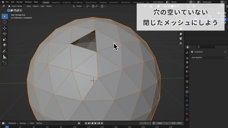This screenshot has height=128, width=228.
Task: Switch to UV Editing workspace tab
Action: tap(78, 2)
